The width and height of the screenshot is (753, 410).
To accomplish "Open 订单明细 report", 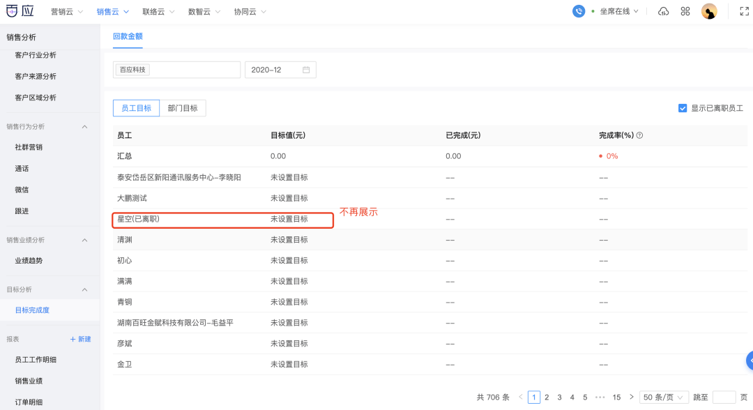I will [x=29, y=402].
